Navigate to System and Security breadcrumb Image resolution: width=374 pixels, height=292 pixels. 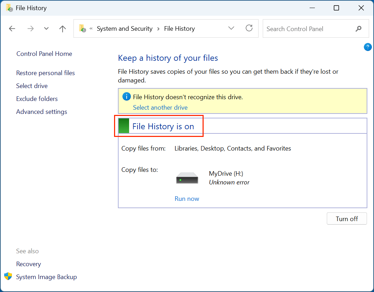point(125,29)
